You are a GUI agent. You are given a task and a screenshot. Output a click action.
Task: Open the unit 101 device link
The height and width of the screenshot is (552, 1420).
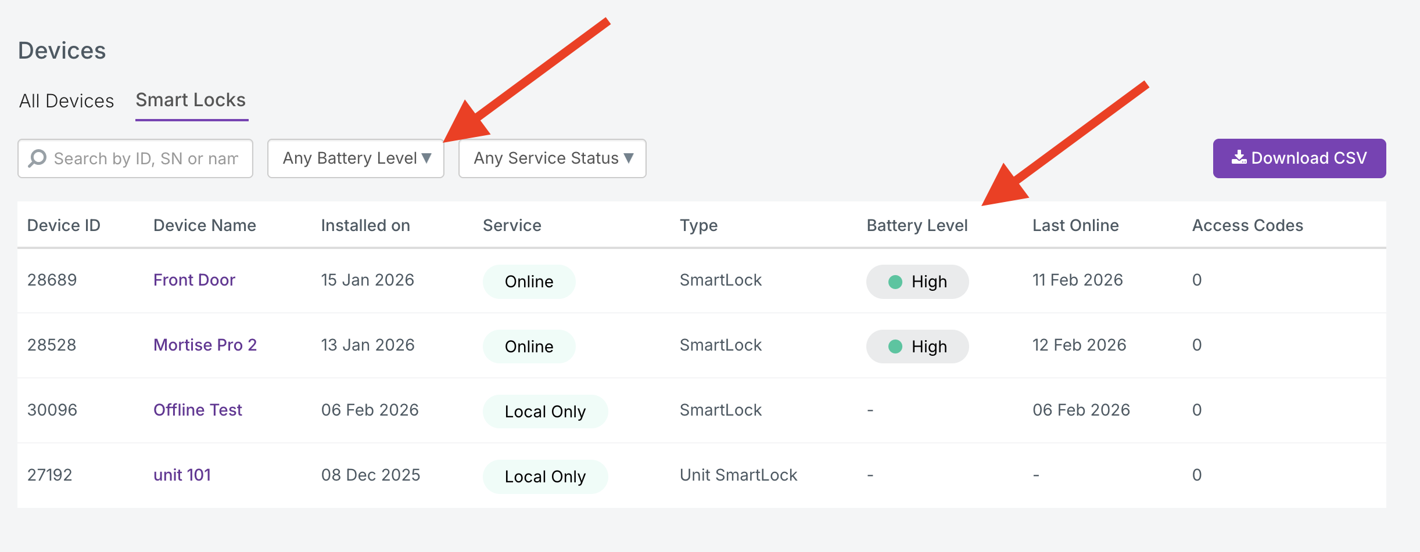coord(182,475)
